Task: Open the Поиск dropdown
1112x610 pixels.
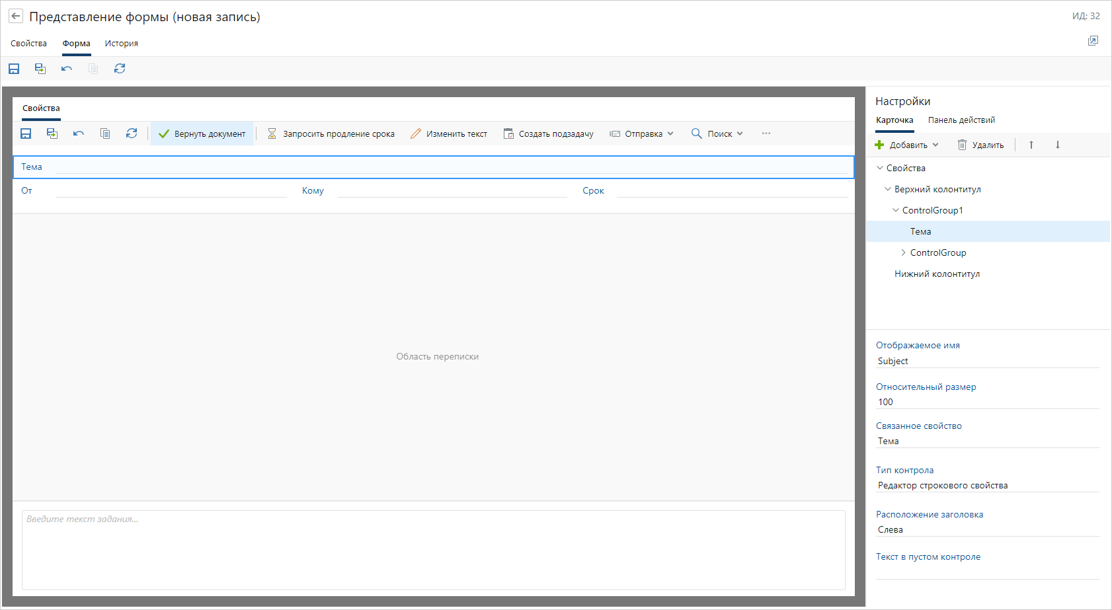Action: 717,133
